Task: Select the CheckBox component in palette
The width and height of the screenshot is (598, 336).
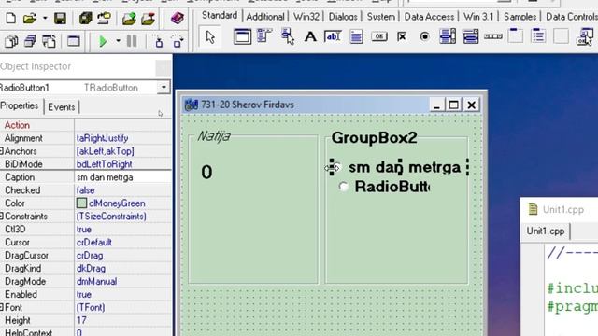Action: [402, 36]
